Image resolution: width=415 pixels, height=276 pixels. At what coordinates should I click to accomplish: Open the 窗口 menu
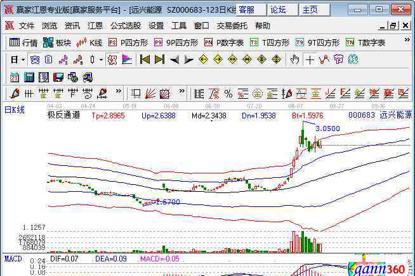pos(201,26)
